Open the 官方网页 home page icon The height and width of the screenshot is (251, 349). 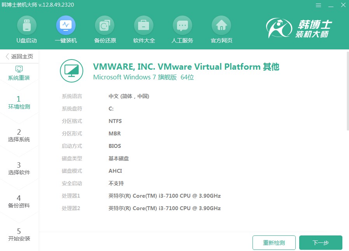221,26
